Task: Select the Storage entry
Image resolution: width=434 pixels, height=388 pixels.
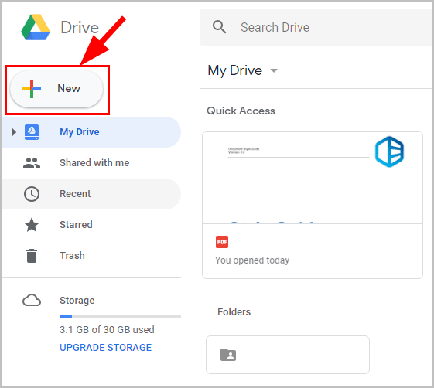Action: click(x=77, y=301)
